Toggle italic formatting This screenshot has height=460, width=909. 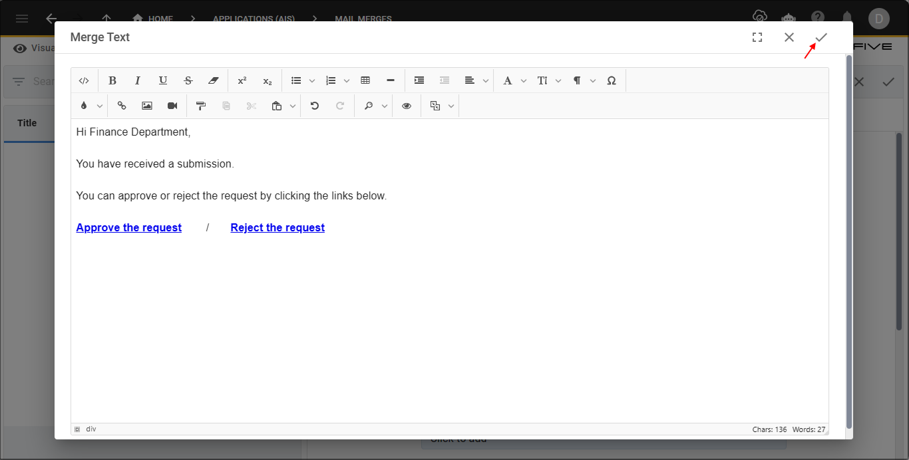[138, 80]
